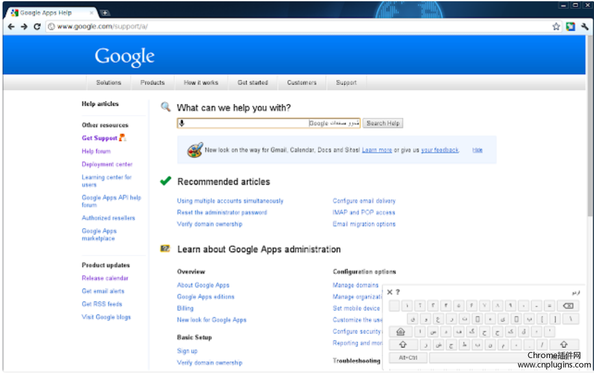Viewport: 594px width, 373px height.
Task: Hide the new look notice
Action: coord(477,150)
